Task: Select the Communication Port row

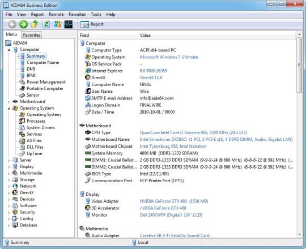Action: pyautogui.click(x=188, y=181)
